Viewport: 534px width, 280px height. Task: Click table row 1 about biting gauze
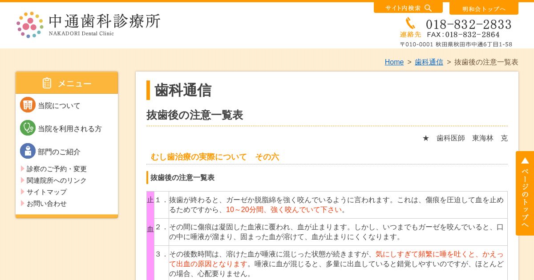pos(331,205)
